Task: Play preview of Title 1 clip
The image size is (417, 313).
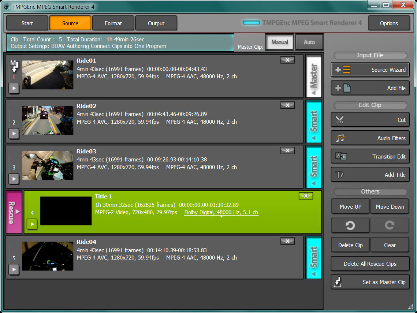Action: tap(32, 224)
